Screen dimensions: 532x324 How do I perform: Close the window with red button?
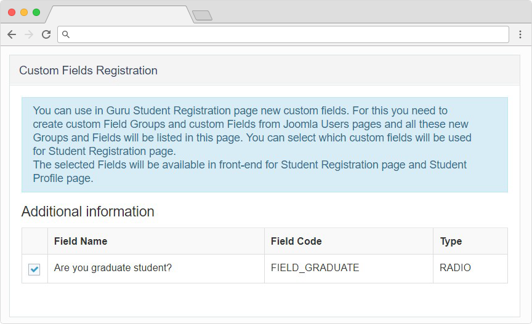coord(12,12)
